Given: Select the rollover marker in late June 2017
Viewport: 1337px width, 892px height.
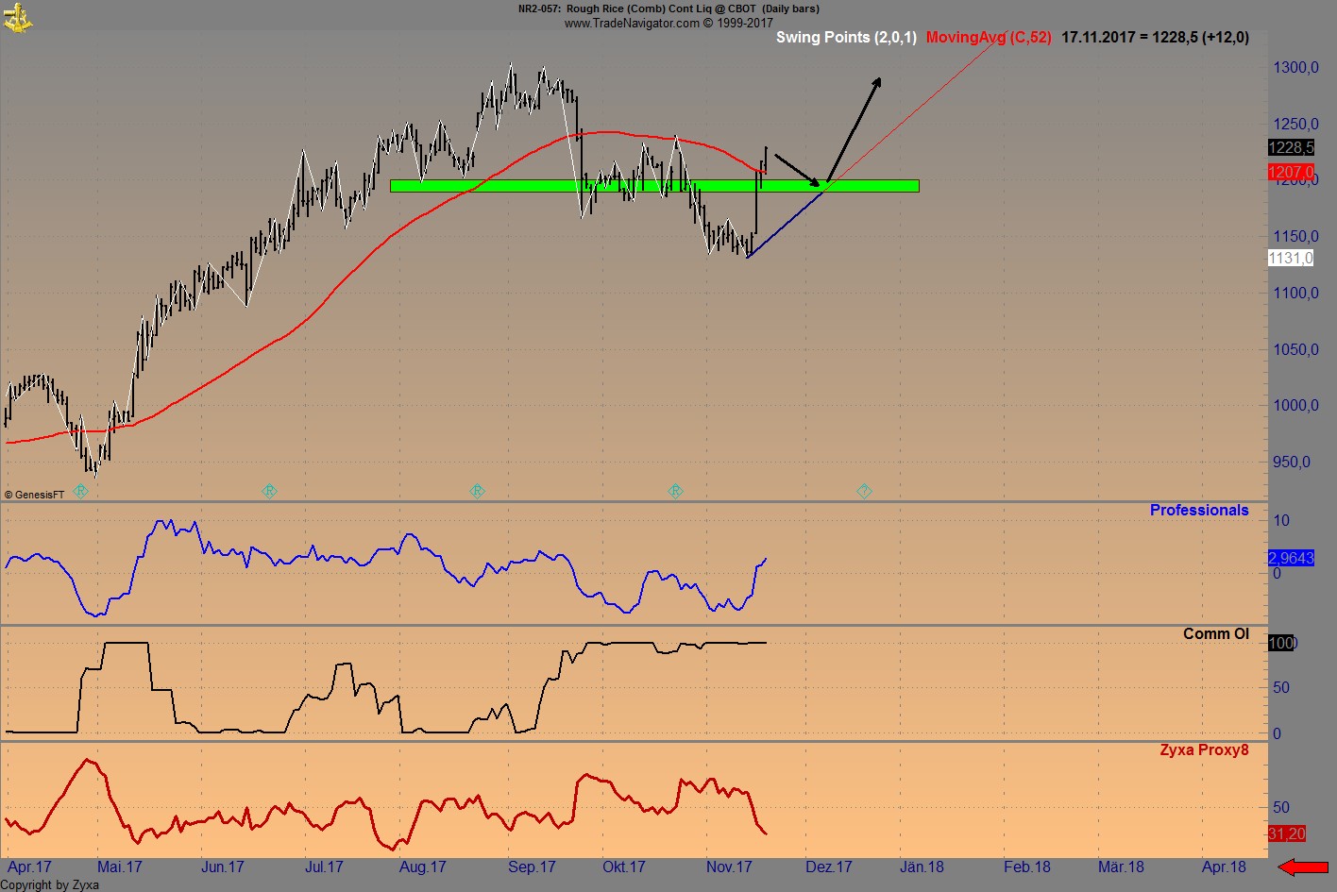Looking at the screenshot, I should tap(269, 492).
